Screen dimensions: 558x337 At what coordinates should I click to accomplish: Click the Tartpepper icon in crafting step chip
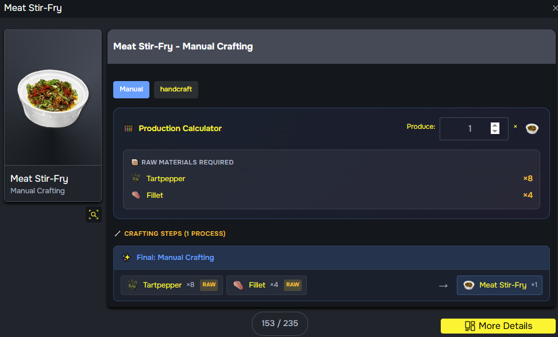click(x=133, y=285)
